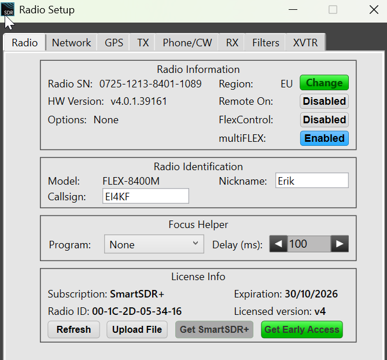Click the SDR app icon in title bar
This screenshot has width=387, height=360.
coord(8,9)
